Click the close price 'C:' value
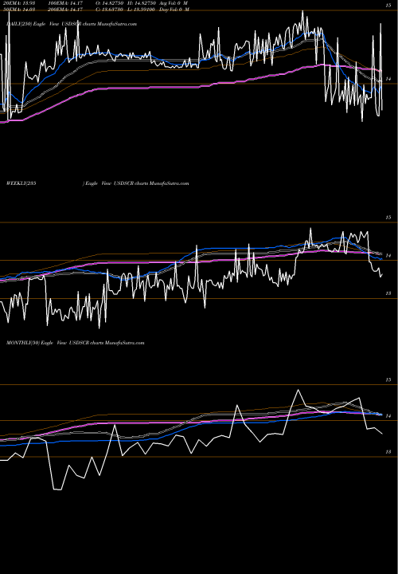Image resolution: width=398 pixels, height=574 pixels. tap(111, 9)
